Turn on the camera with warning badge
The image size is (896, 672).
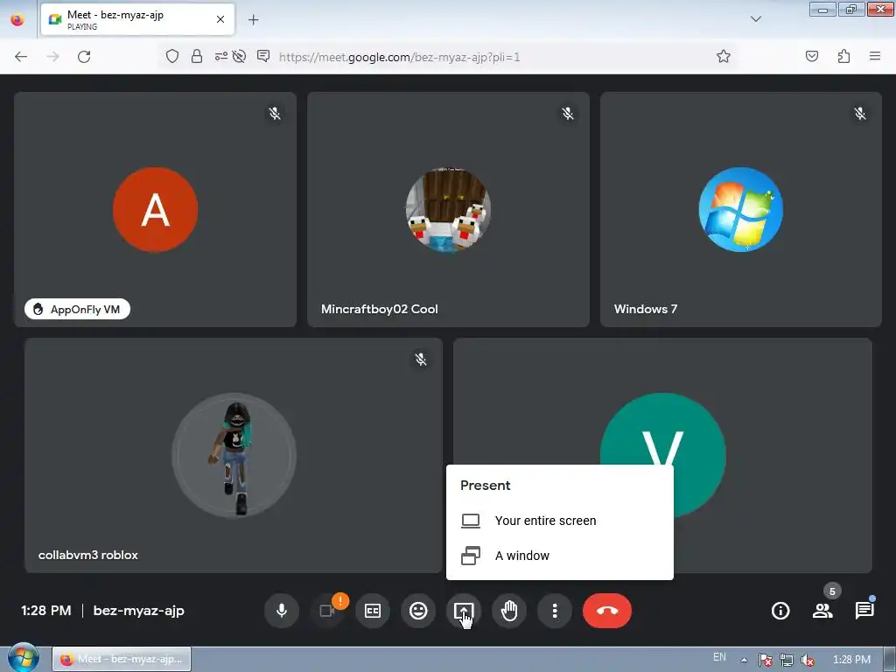click(x=327, y=610)
